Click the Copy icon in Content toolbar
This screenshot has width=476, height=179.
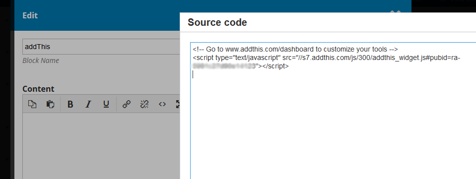click(32, 104)
